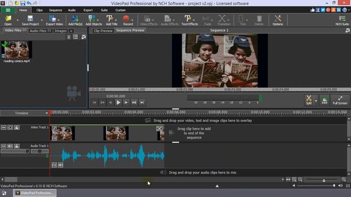Click the FX icon on the audio clip
351x197 pixels.
[54, 165]
